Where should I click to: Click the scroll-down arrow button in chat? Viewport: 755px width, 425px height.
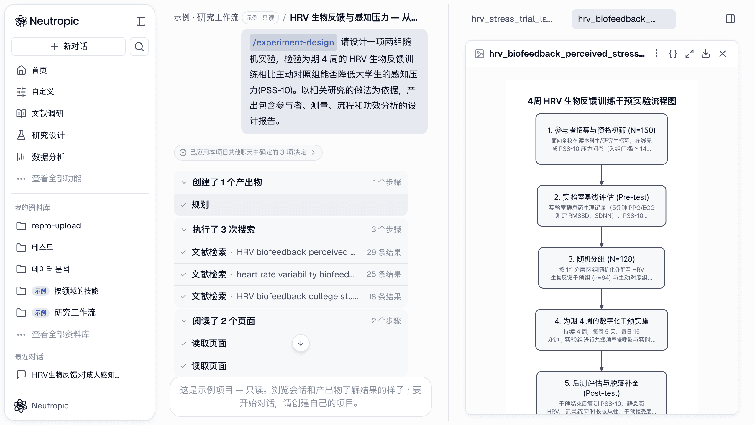[301, 343]
